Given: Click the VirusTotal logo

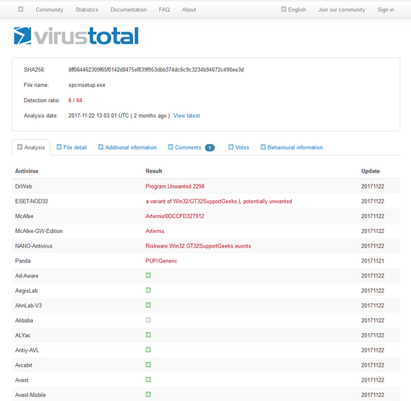Looking at the screenshot, I should (75, 36).
